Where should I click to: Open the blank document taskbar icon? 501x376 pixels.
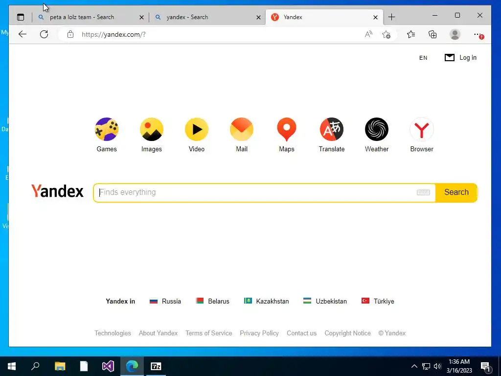click(x=84, y=366)
